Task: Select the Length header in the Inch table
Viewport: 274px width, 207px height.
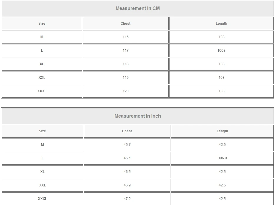Action: [x=222, y=131]
